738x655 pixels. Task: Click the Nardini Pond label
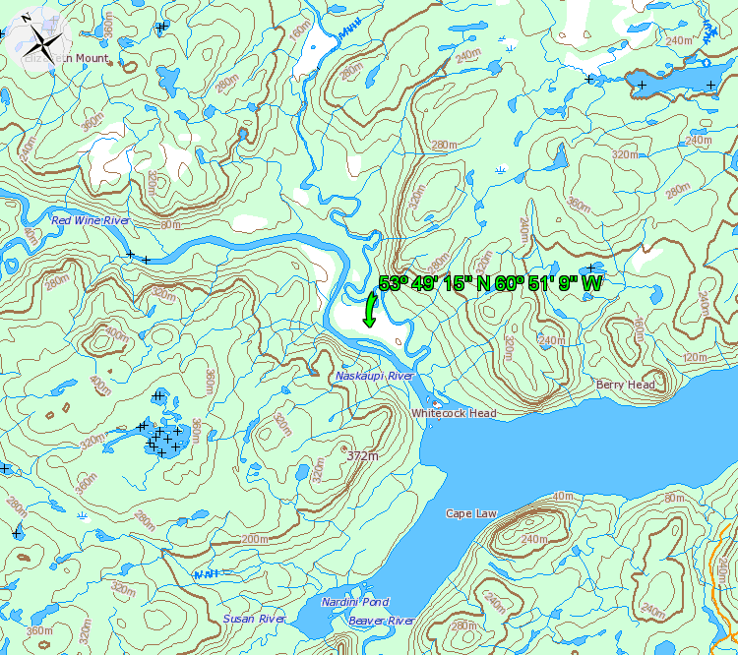(x=355, y=602)
